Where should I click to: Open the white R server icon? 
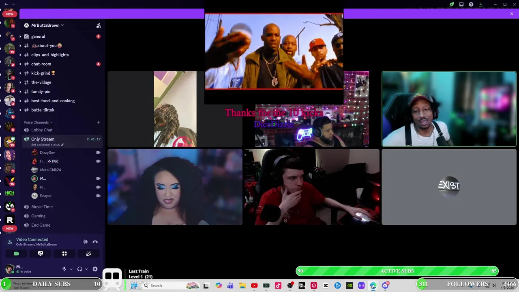10,220
